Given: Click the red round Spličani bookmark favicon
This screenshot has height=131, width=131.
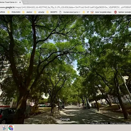Looking at the screenshot, I should tap(115, 12).
